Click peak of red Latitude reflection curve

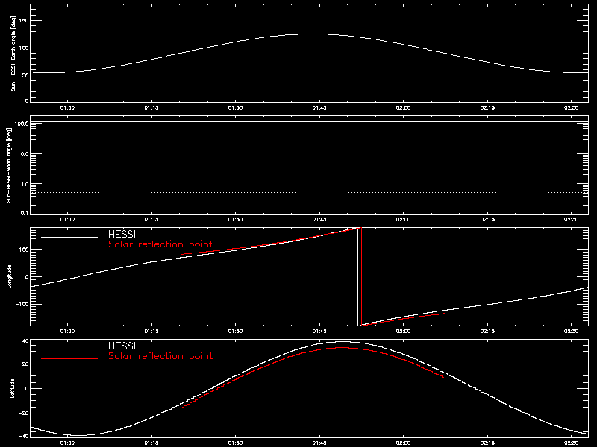pyautogui.click(x=342, y=347)
